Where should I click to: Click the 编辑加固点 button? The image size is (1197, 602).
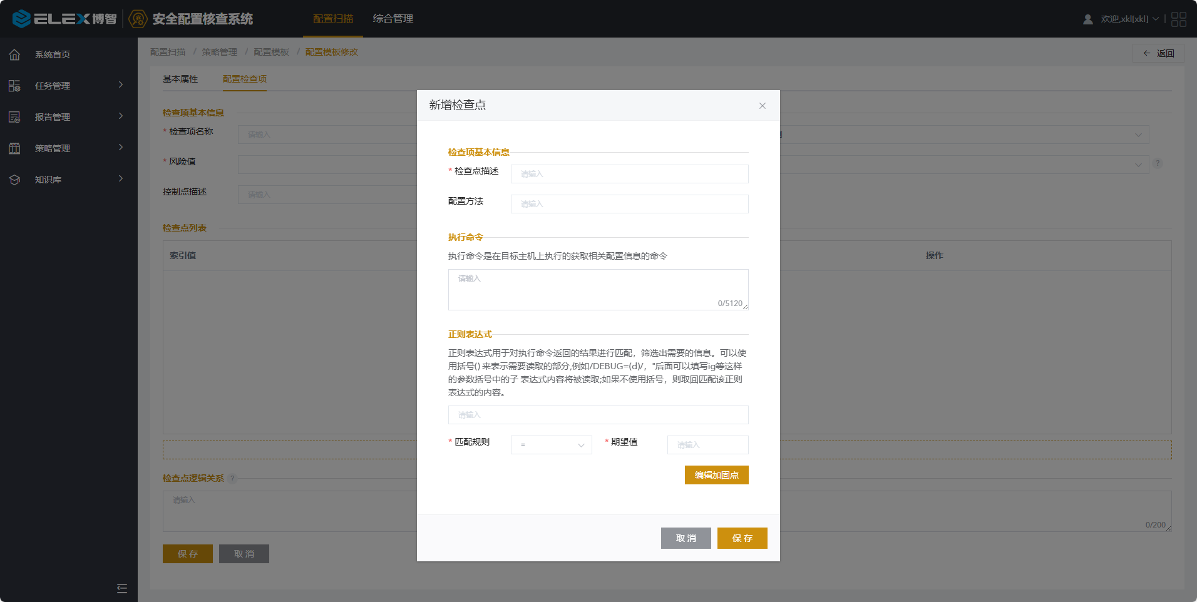tap(716, 475)
